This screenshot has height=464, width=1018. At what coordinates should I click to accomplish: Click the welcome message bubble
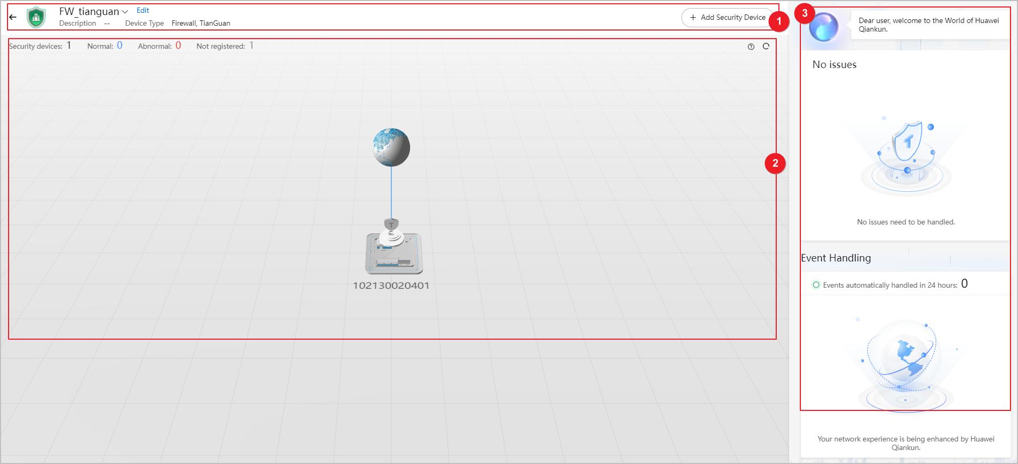point(929,25)
